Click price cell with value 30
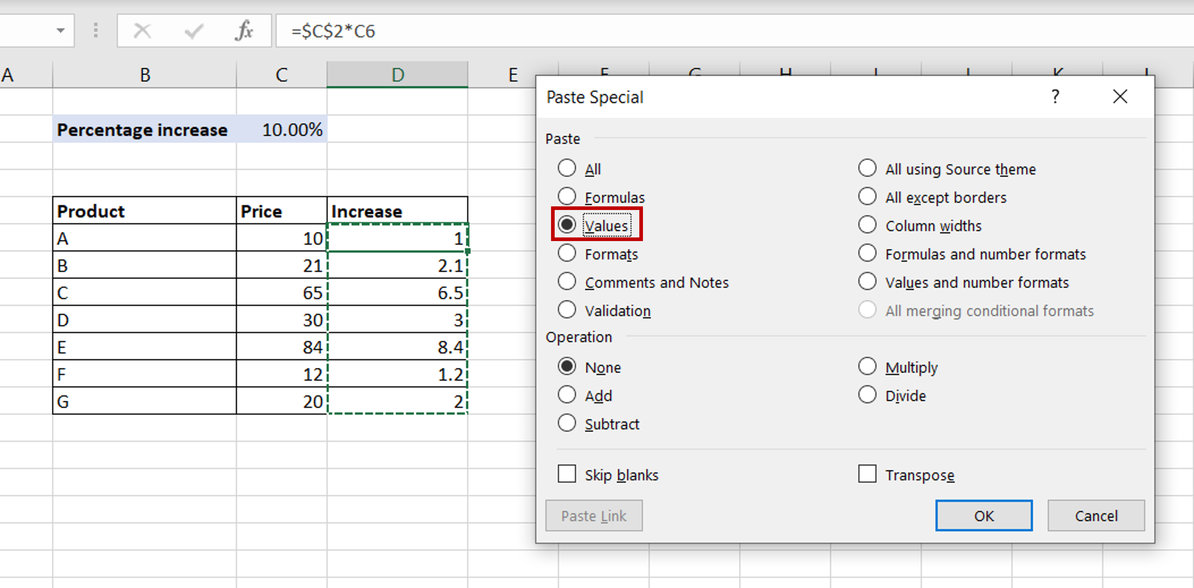 pos(281,319)
